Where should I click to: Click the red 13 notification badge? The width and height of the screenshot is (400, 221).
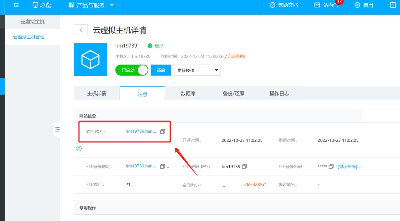pyautogui.click(x=339, y=2)
